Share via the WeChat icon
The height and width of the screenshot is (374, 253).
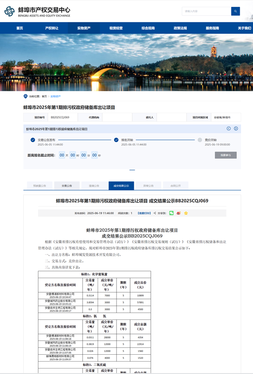pos(171,213)
